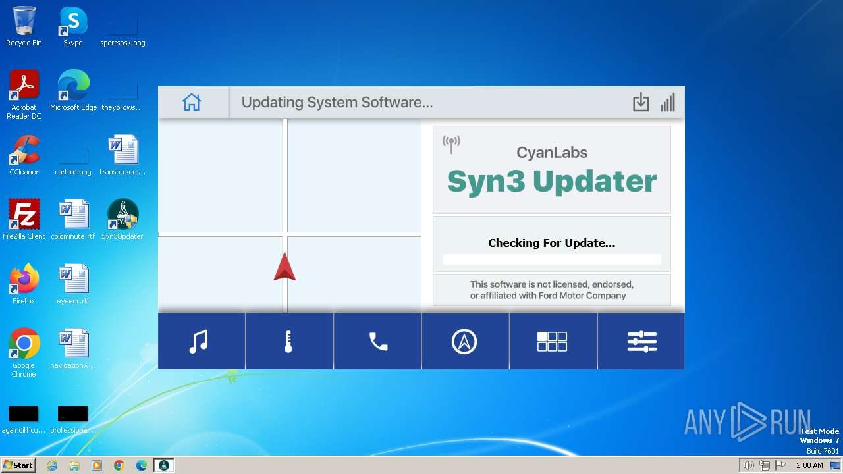This screenshot has height=474, width=843.
Task: Open the CCleaner desktop shortcut
Action: click(x=24, y=155)
